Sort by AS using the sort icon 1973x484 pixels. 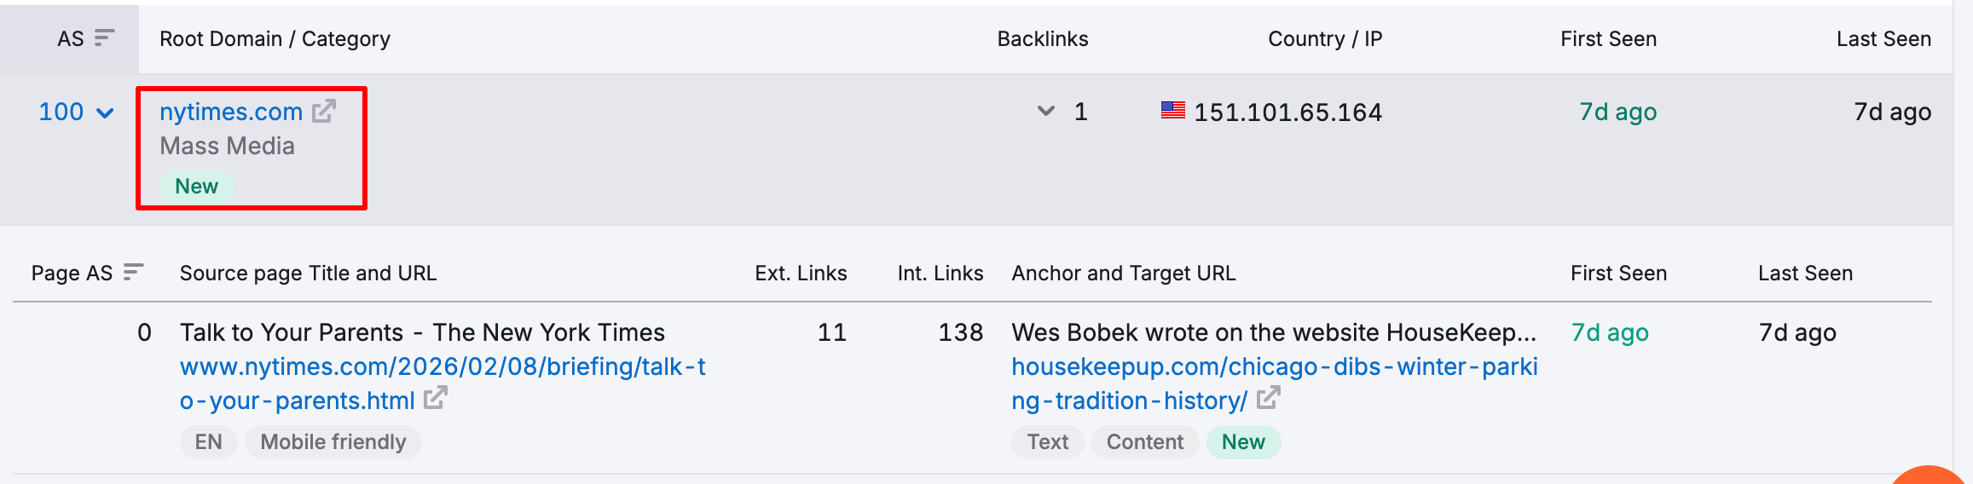[104, 38]
